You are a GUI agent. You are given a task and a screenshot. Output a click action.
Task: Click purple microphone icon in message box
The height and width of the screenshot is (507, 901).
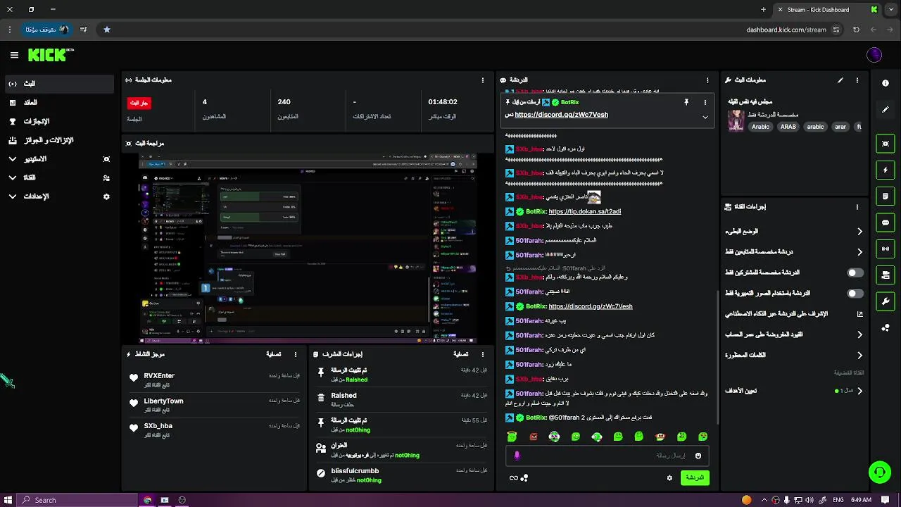pyautogui.click(x=517, y=456)
